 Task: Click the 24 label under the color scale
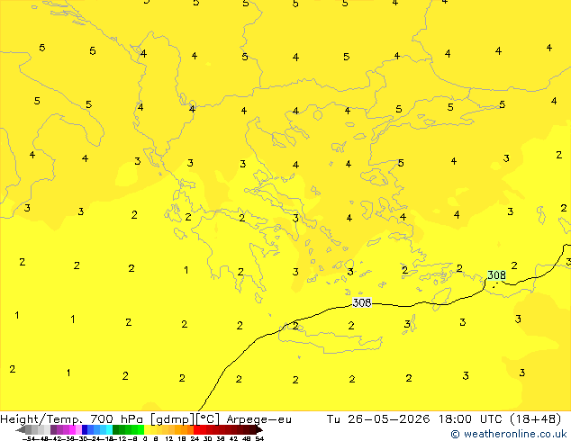pyautogui.click(x=195, y=439)
